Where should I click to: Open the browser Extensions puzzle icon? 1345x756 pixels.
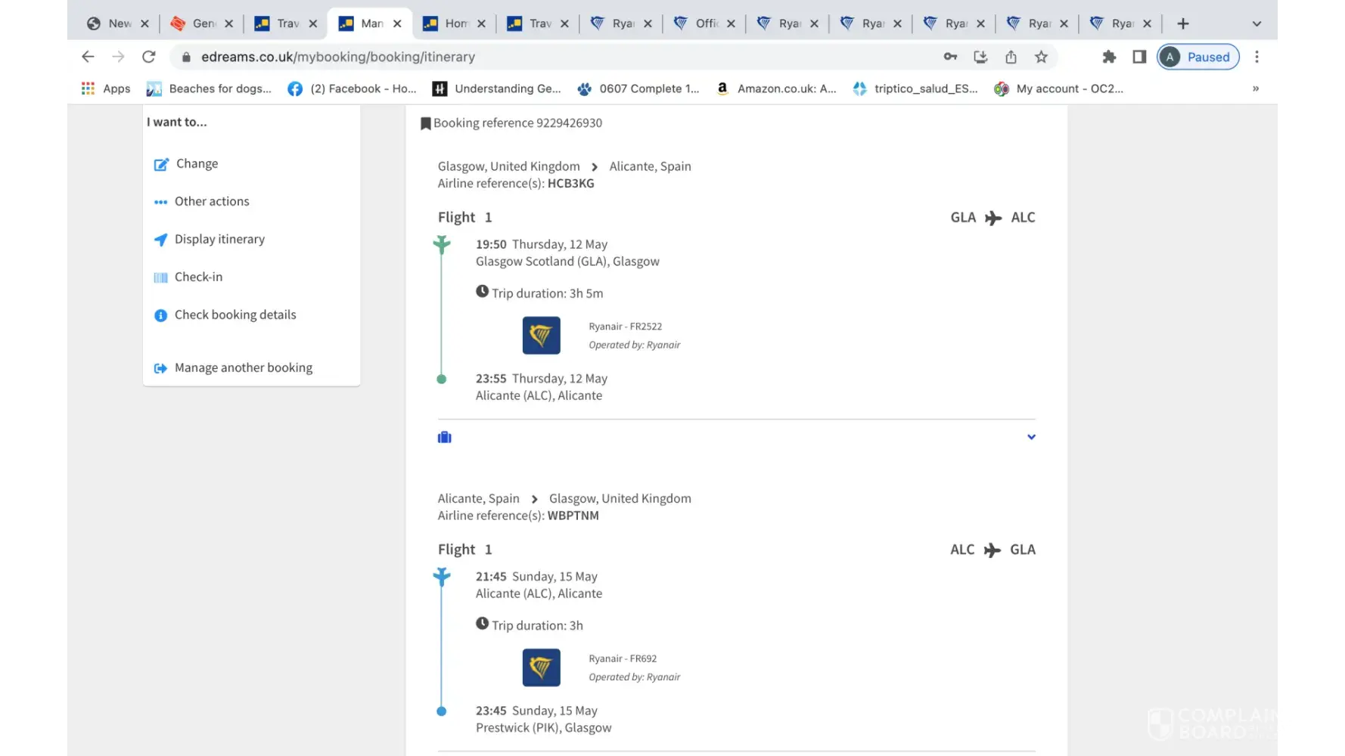[x=1109, y=57]
